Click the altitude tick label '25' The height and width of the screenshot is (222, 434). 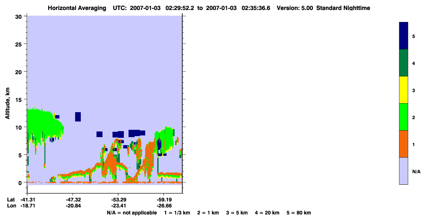19,44
